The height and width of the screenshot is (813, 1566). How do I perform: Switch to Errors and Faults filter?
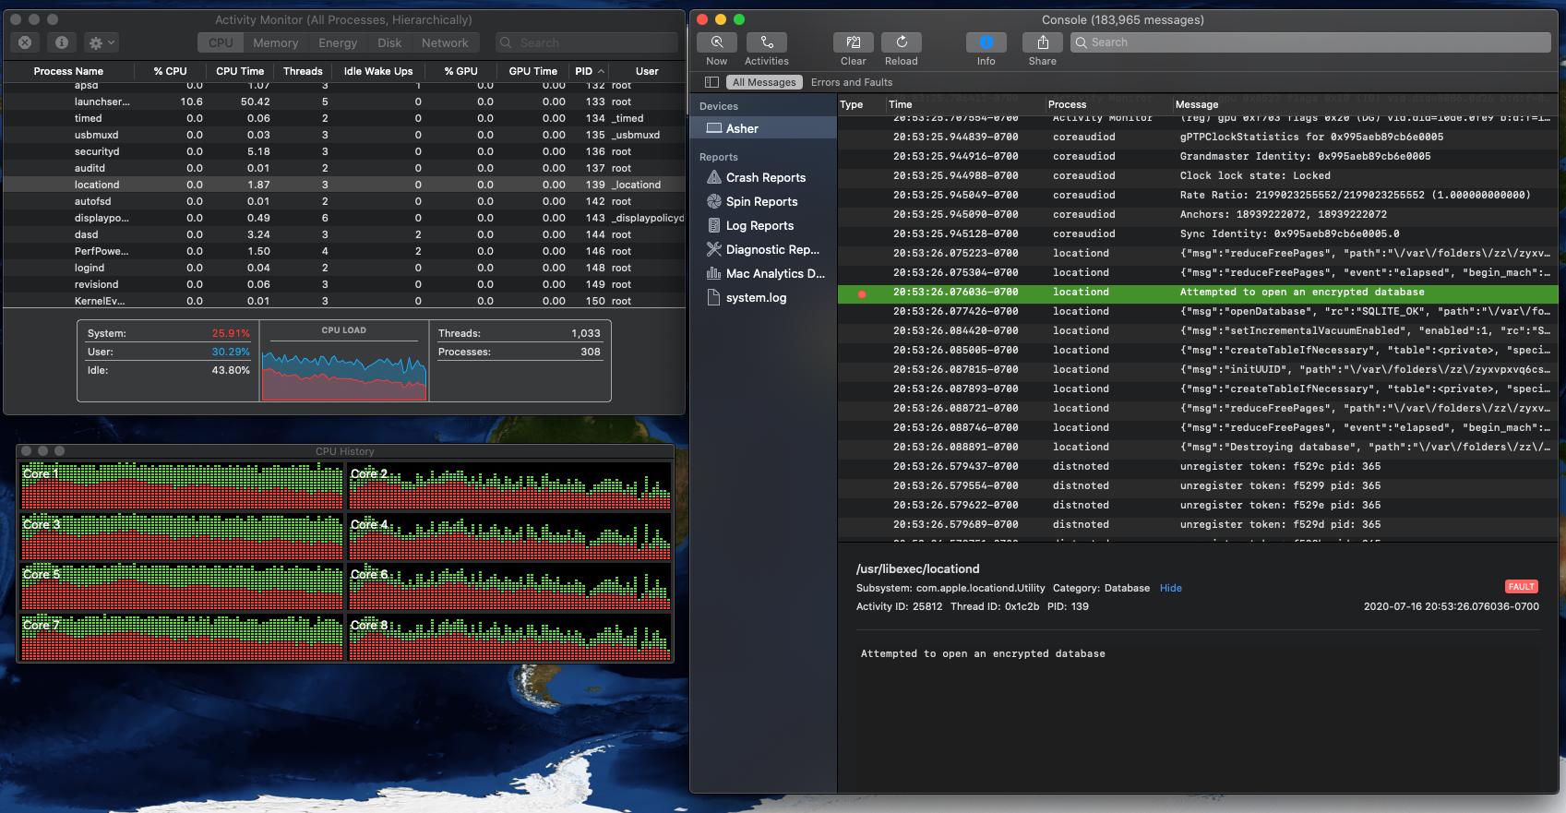coord(852,82)
